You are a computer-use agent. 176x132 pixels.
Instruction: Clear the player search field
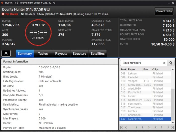[x=164, y=63]
